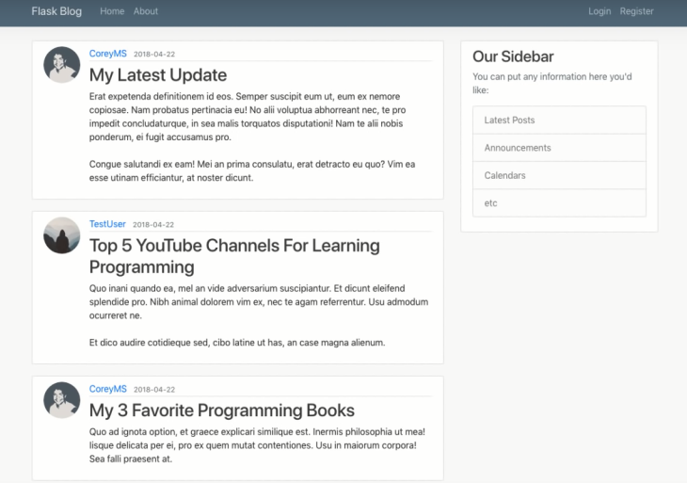Viewport: 687px width, 483px height.
Task: Click the date on My Latest Update post
Action: (154, 55)
